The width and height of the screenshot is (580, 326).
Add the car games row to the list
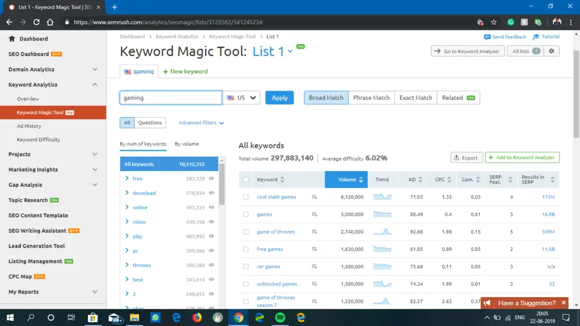click(314, 267)
